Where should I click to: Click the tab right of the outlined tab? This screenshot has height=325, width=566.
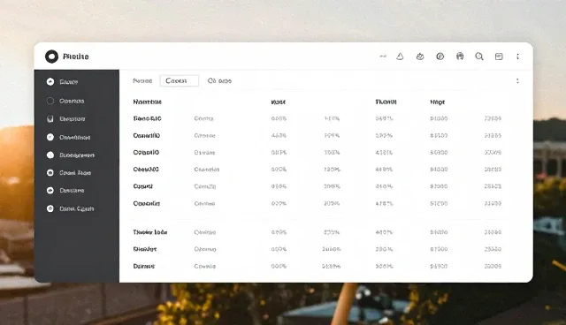[x=219, y=80]
